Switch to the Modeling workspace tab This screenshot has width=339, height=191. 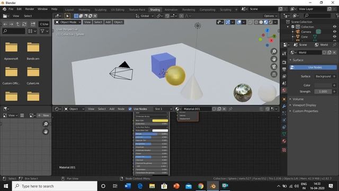coord(84,10)
